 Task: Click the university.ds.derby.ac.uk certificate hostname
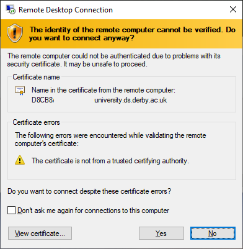point(131,100)
